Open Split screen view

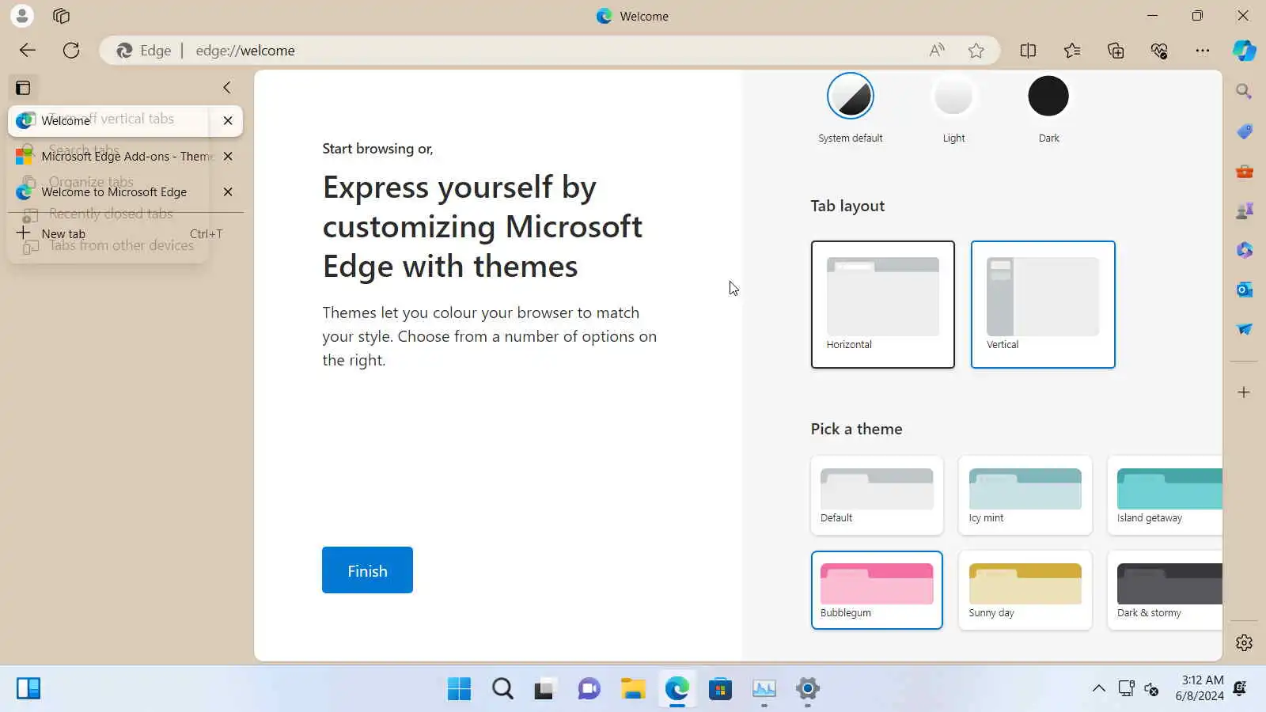(1028, 51)
